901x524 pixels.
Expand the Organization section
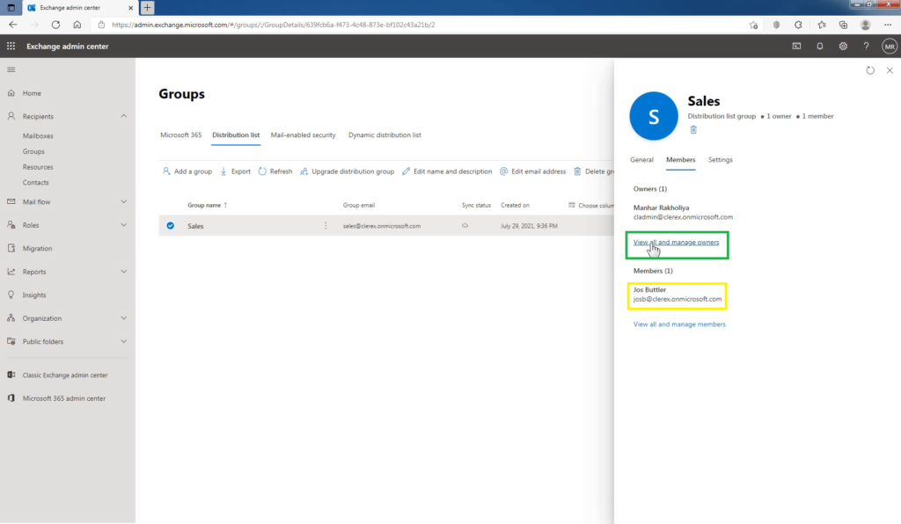tap(123, 318)
